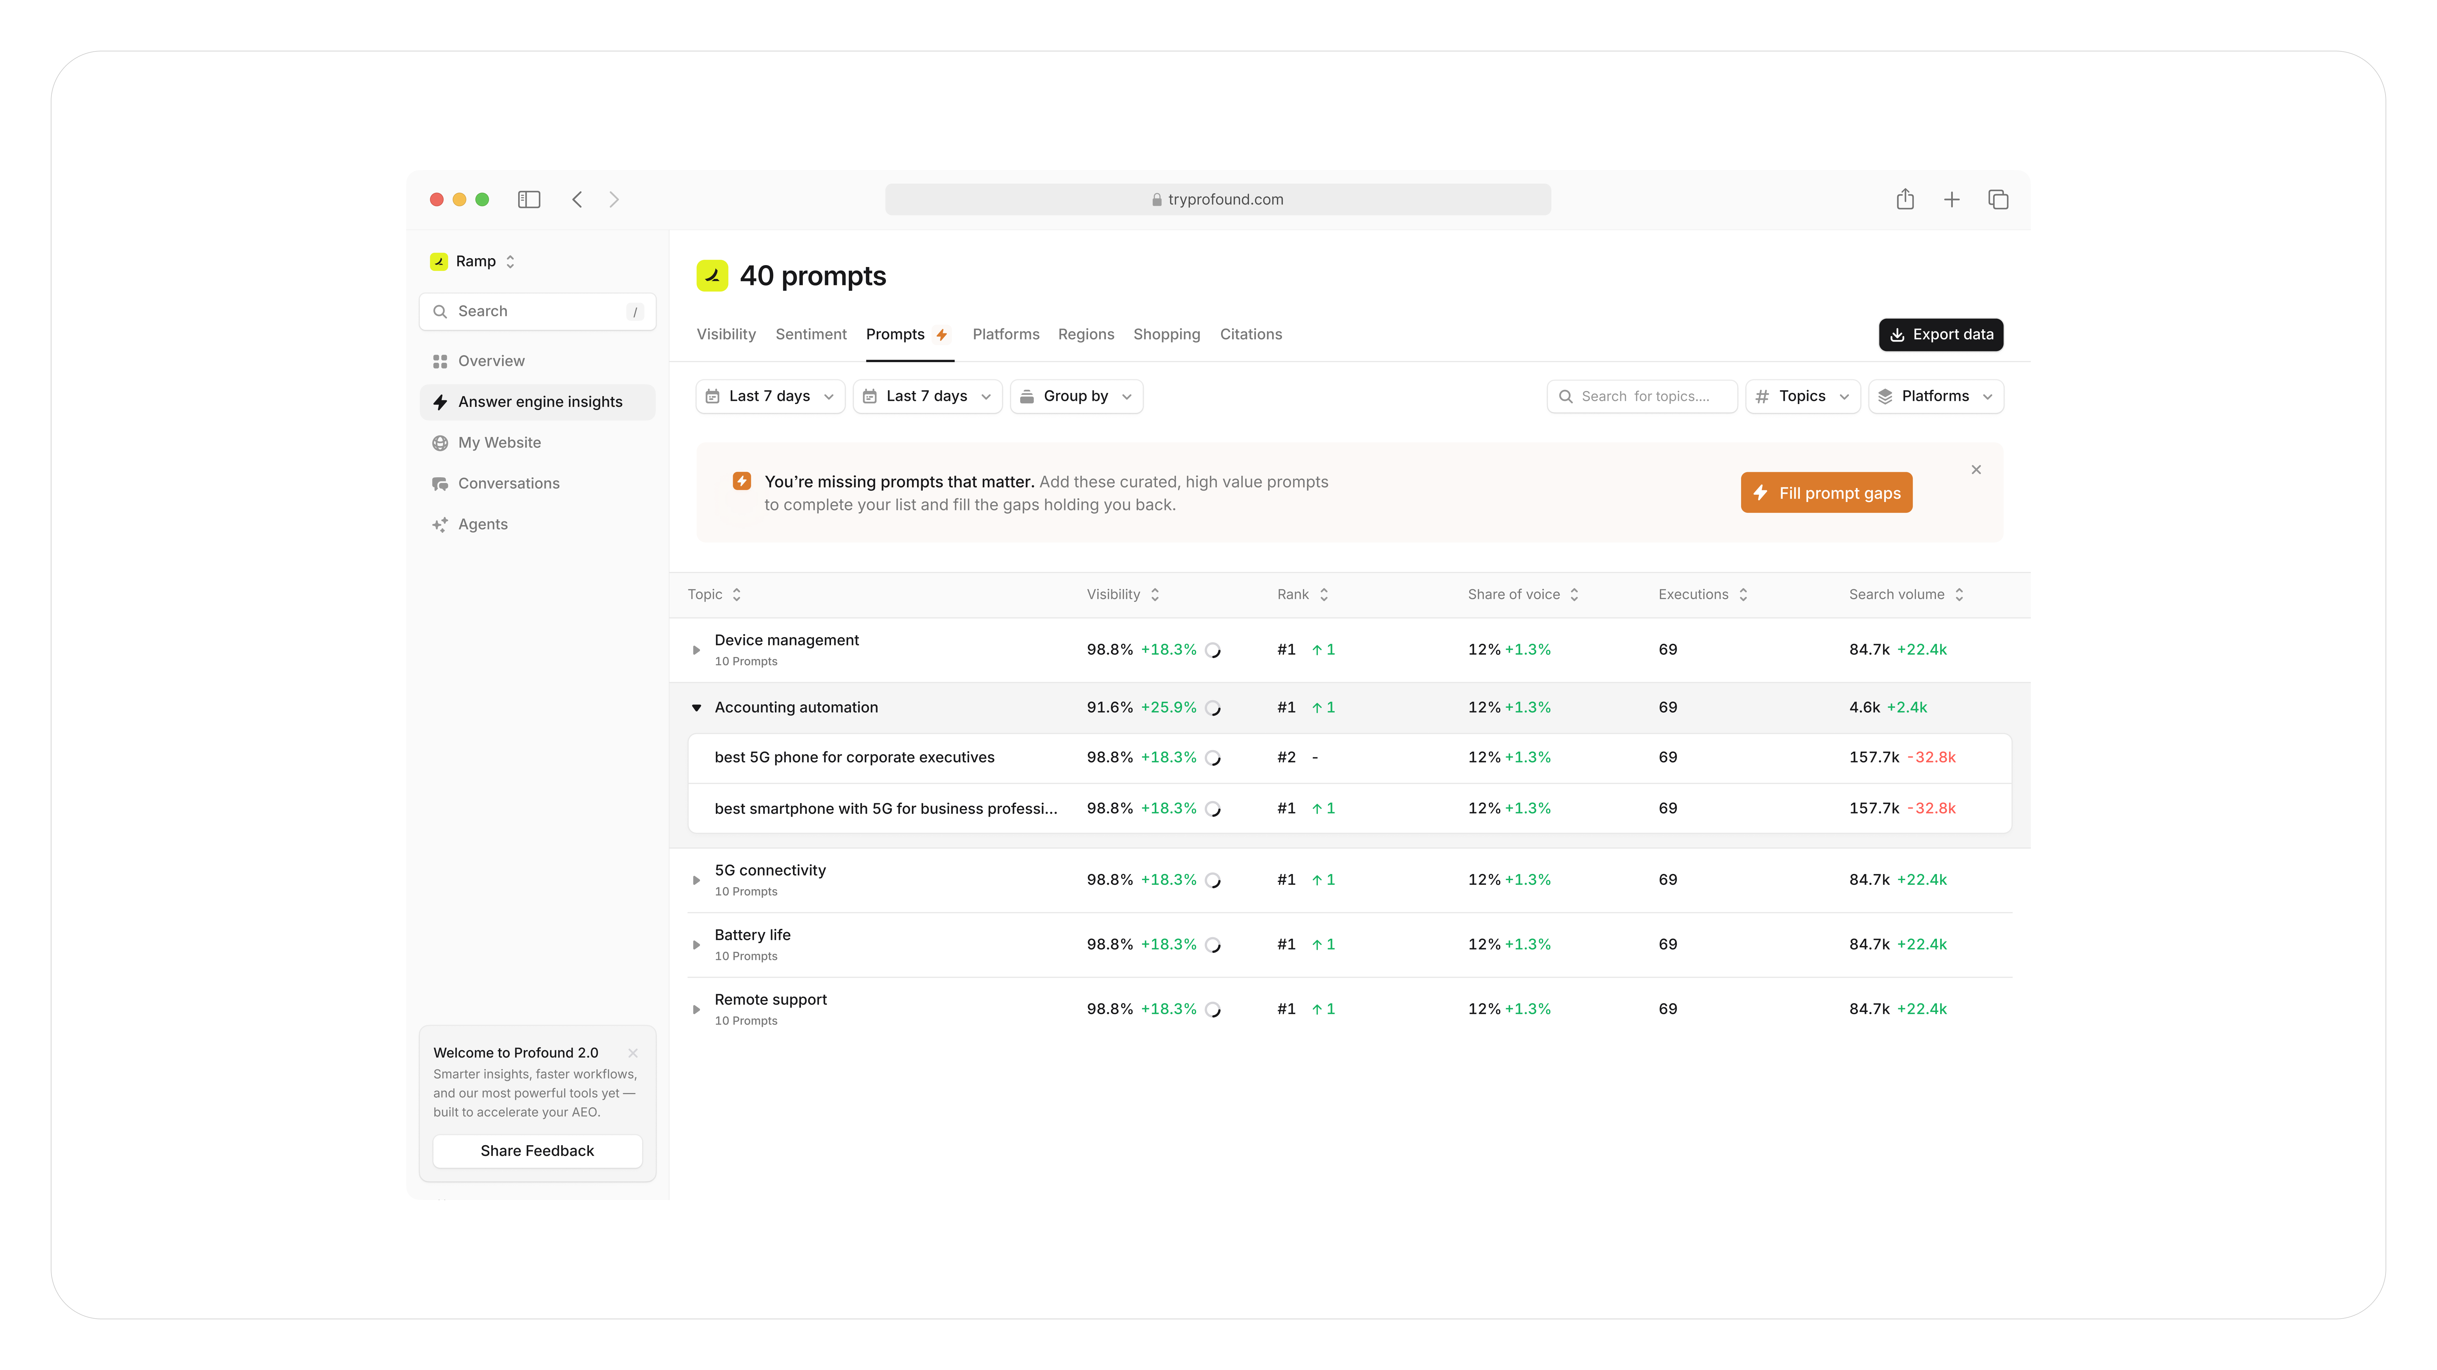
Task: Switch to the Sentiment tab
Action: click(811, 335)
